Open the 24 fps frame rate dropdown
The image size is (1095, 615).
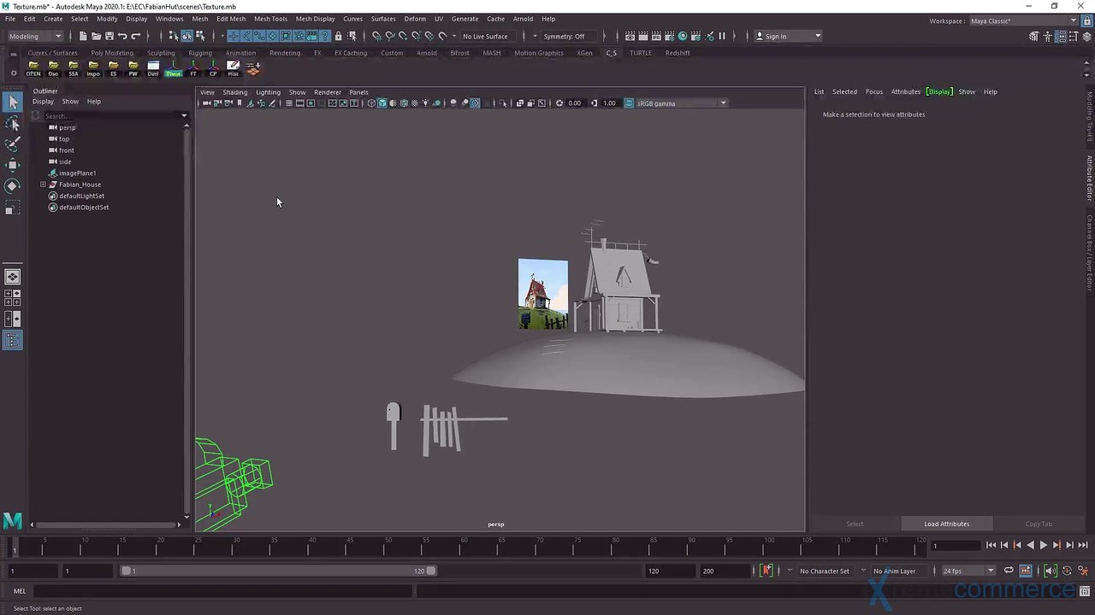click(968, 571)
